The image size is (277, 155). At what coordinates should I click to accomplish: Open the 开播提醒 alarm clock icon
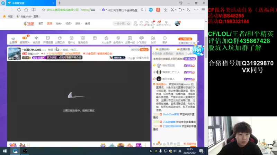[x=48, y=40]
